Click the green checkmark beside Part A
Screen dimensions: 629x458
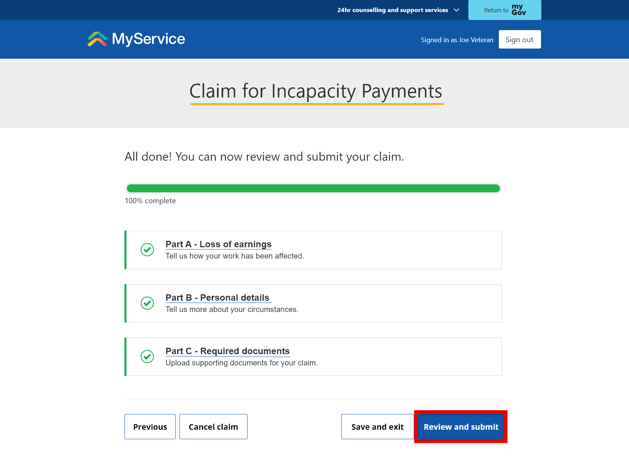[x=147, y=250]
